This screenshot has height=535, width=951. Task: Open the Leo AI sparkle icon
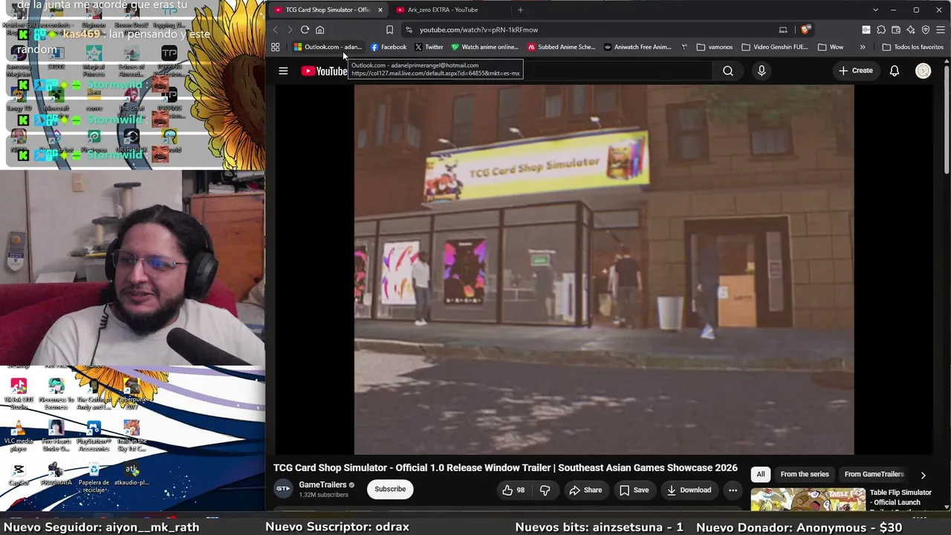click(911, 30)
